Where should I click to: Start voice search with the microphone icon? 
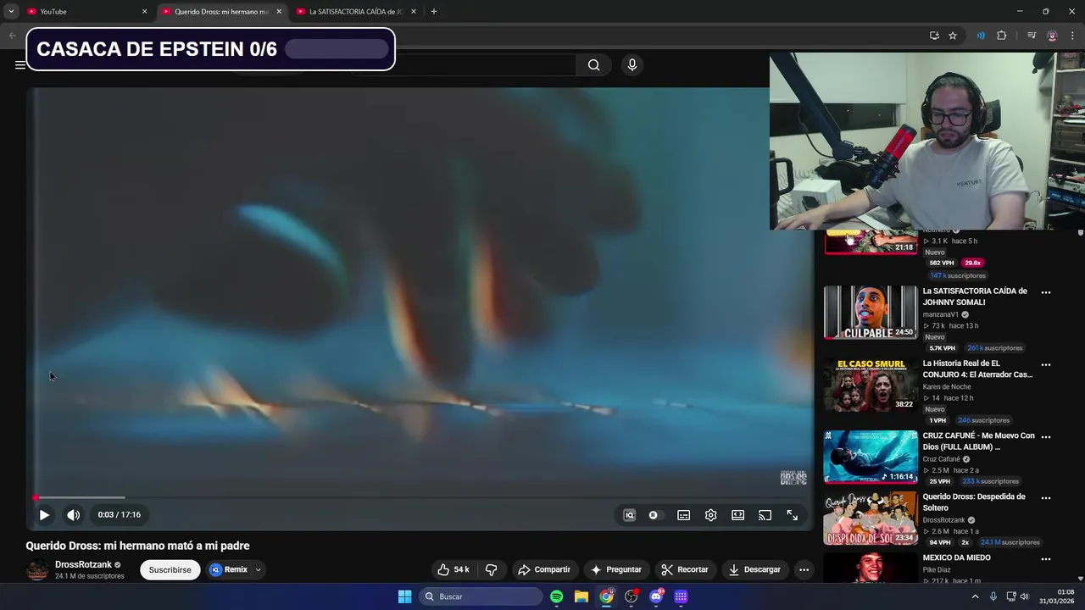pyautogui.click(x=632, y=65)
